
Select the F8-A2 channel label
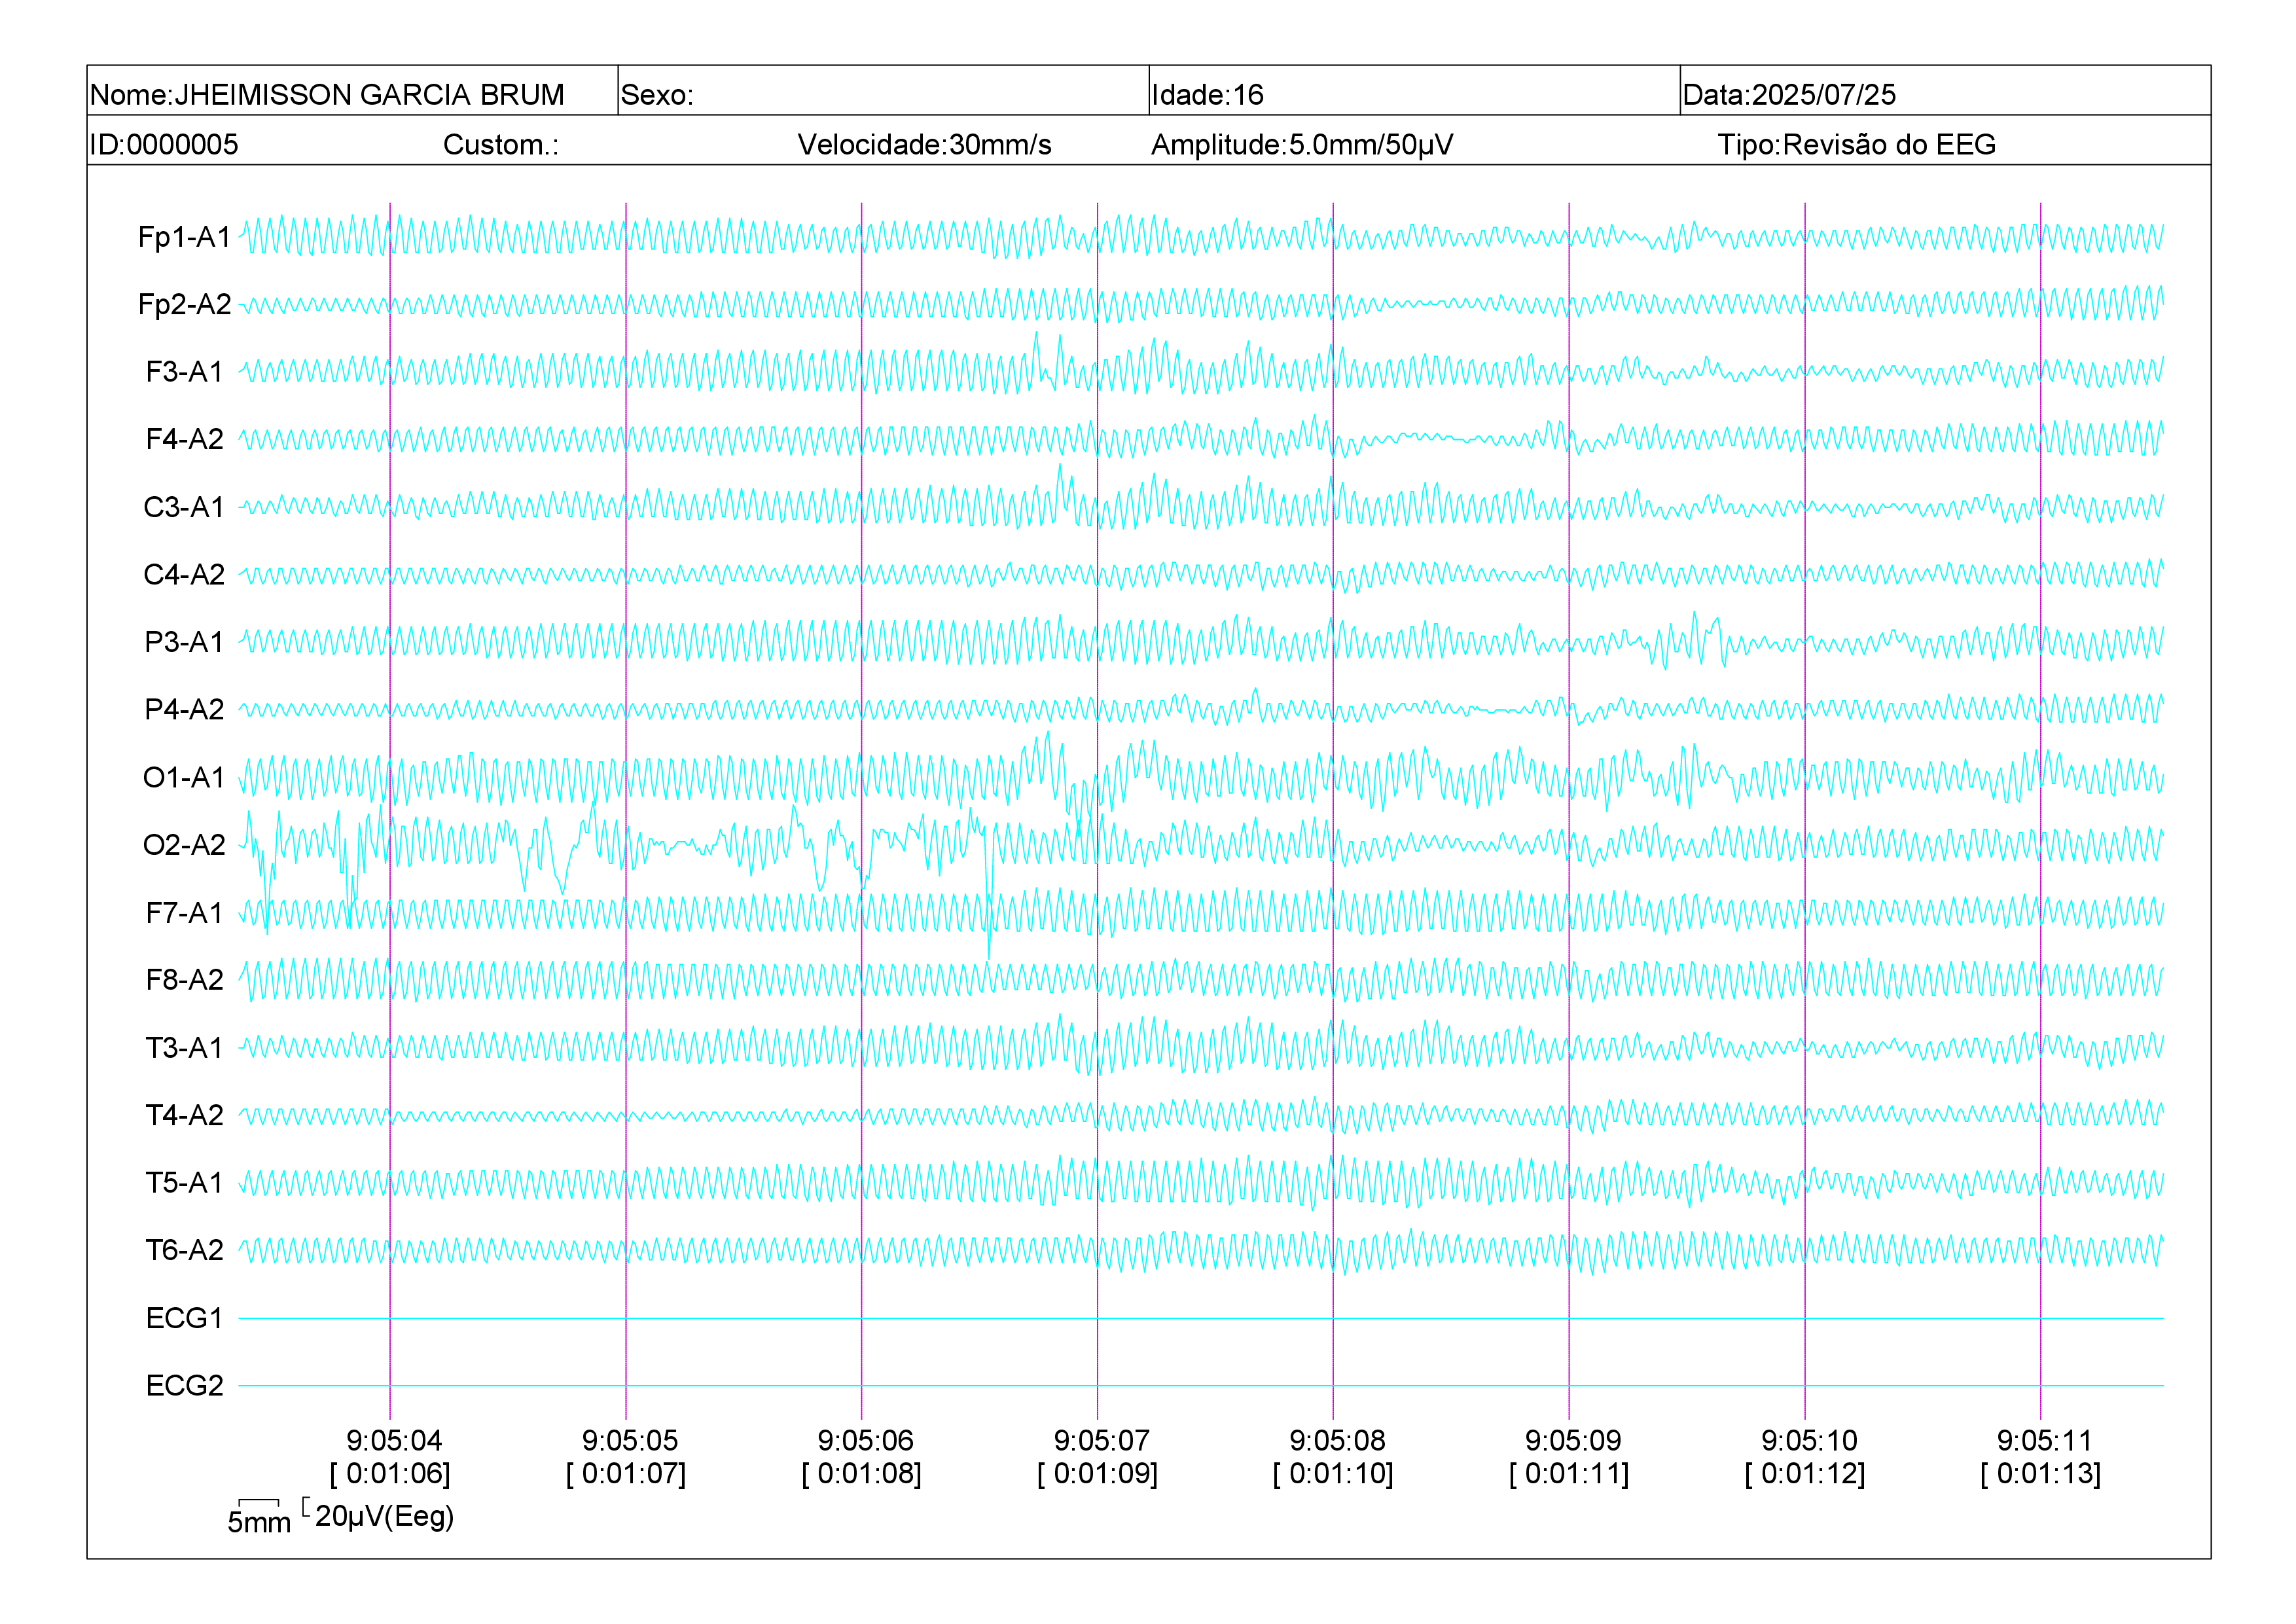click(185, 980)
